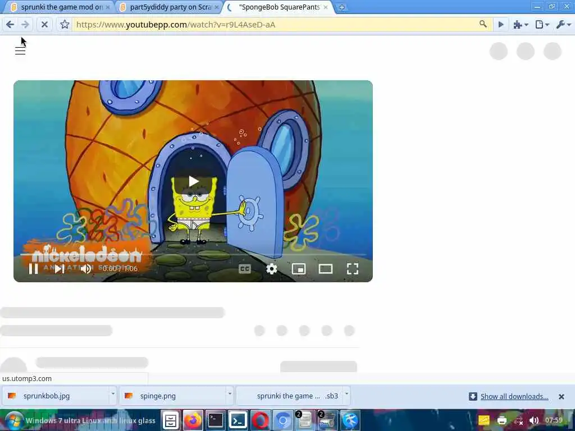Click the forward navigation arrow
575x431 pixels.
pos(25,25)
